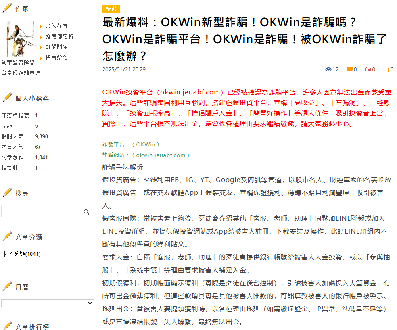Click the 等級 row value 5

[36, 126]
